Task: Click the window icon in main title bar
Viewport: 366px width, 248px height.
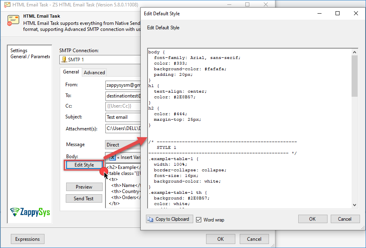Action: coord(7,5)
